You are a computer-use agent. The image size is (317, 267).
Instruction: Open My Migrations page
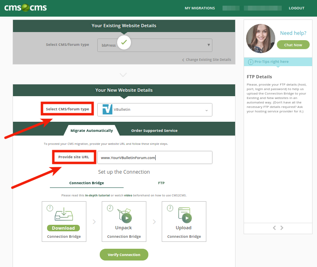click(200, 8)
